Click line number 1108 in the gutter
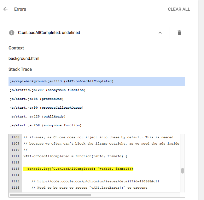Screen dimensions: 204x200 tap(15, 137)
